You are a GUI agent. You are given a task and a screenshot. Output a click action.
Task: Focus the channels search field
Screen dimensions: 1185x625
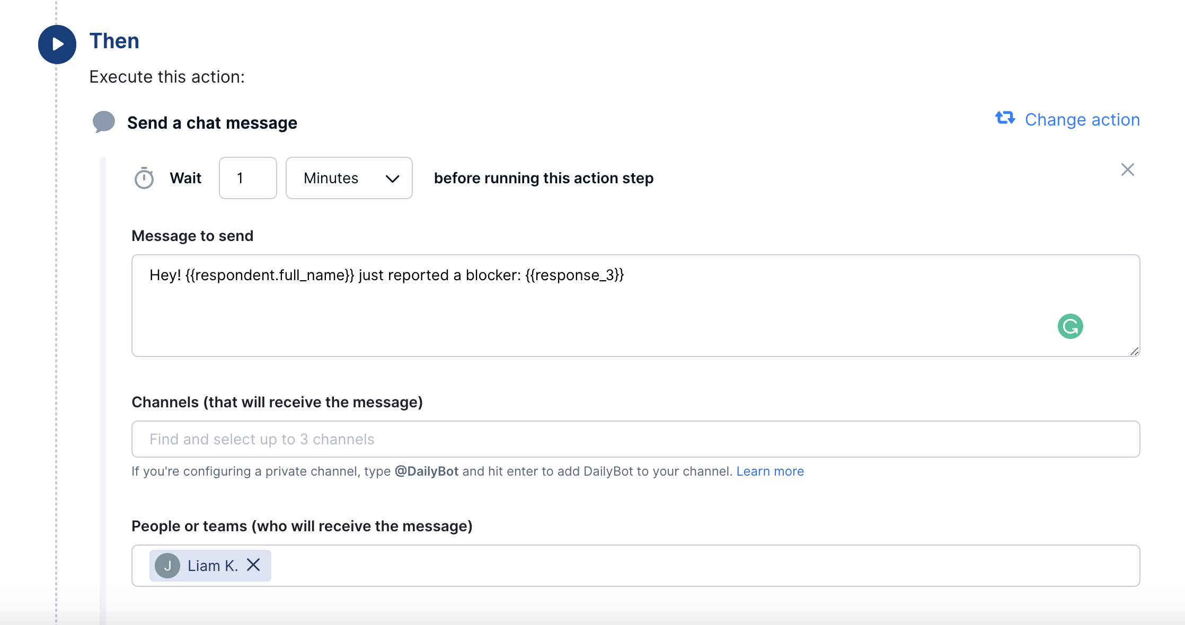click(635, 439)
